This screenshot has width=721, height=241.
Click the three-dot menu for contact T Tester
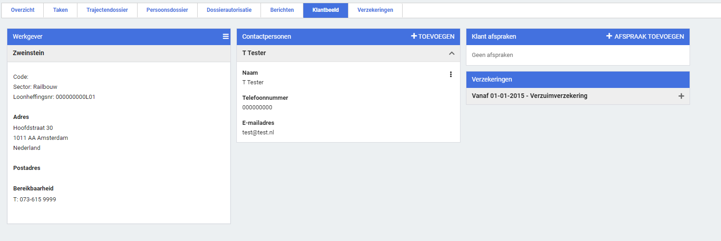click(451, 74)
